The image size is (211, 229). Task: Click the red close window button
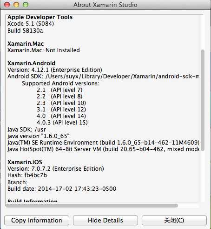coord(7,5)
